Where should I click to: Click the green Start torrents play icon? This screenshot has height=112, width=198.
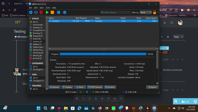click(47, 12)
